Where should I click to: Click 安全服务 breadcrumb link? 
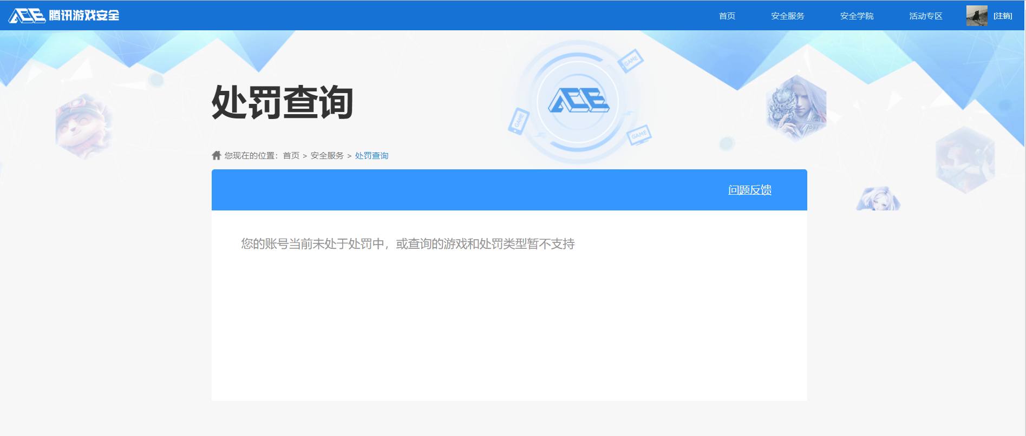coord(327,156)
